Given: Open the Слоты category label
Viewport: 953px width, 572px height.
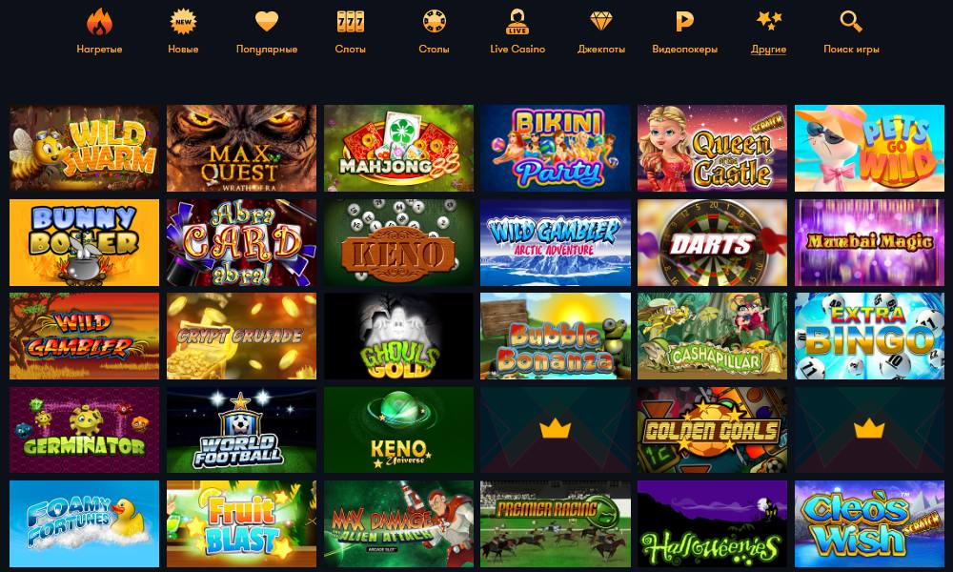Looking at the screenshot, I should (x=350, y=50).
